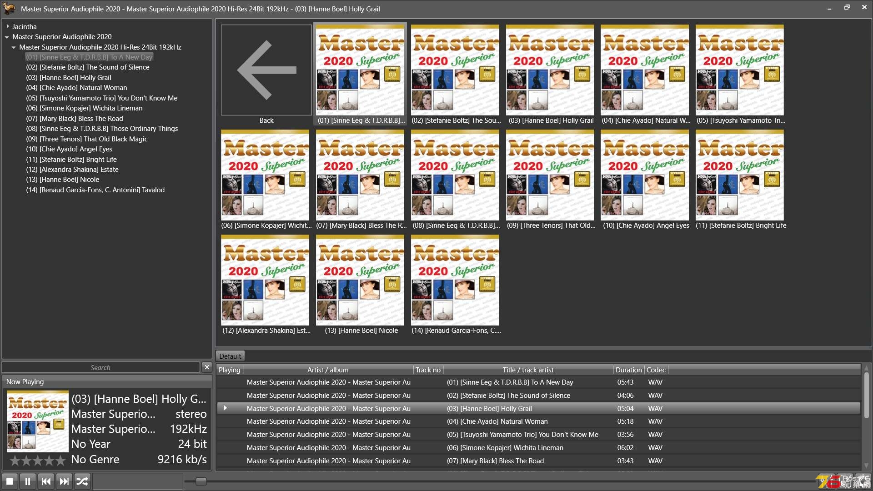The image size is (873, 491).
Task: Select tree item (04) Natural Woman
Action: [76, 88]
